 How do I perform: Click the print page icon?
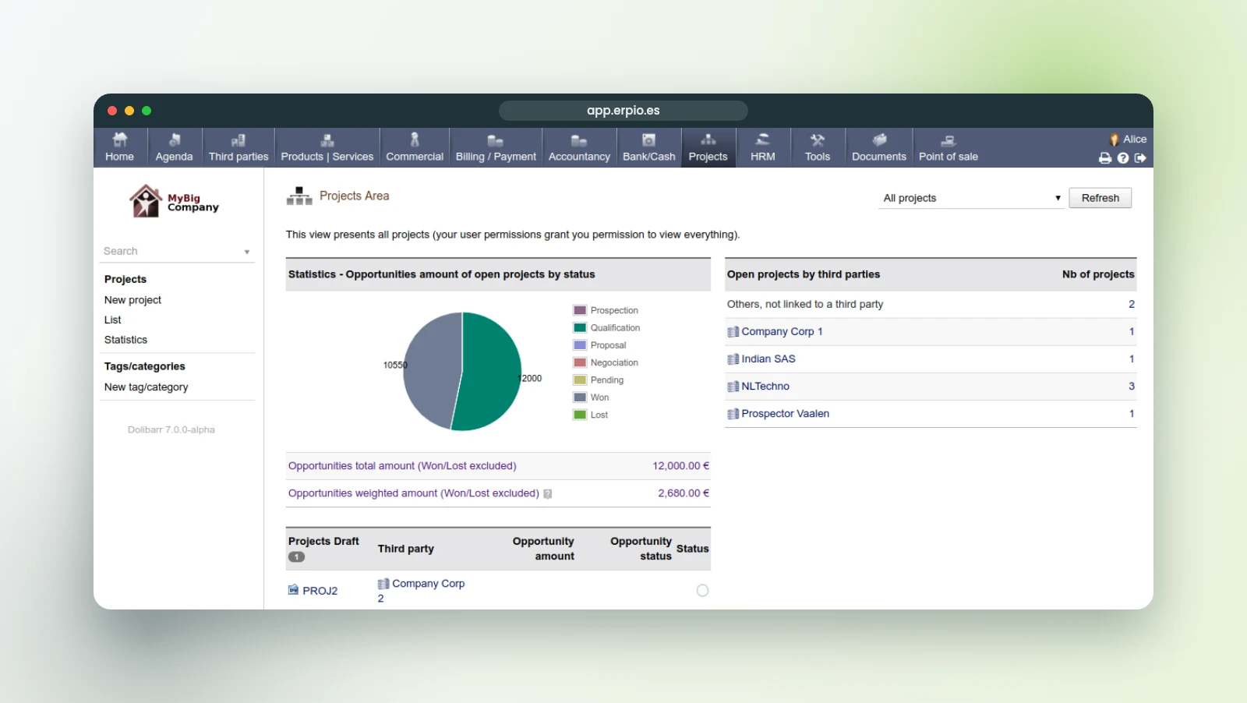1105,158
